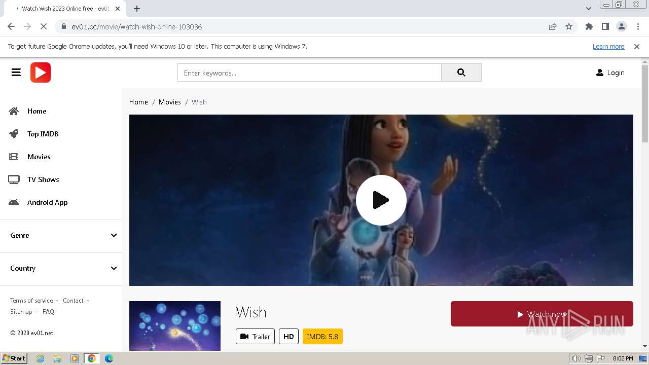The width and height of the screenshot is (649, 365).
Task: Click the taskbar clock 8:02 PM
Action: pos(623,358)
